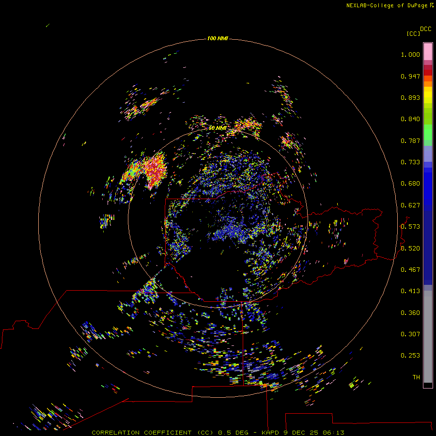Click the 0.627 legend value

click(410, 205)
